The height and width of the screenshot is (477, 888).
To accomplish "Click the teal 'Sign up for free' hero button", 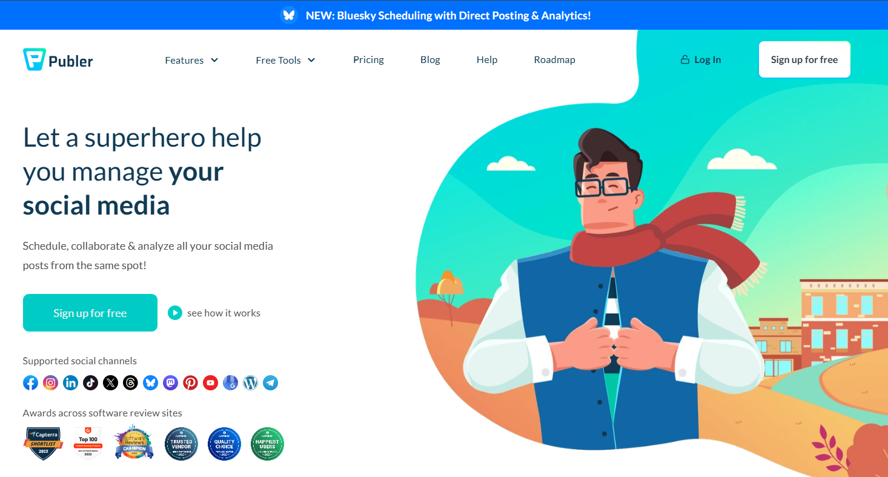I will (90, 313).
